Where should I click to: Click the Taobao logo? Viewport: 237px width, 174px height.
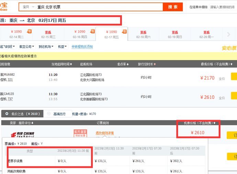4,7
